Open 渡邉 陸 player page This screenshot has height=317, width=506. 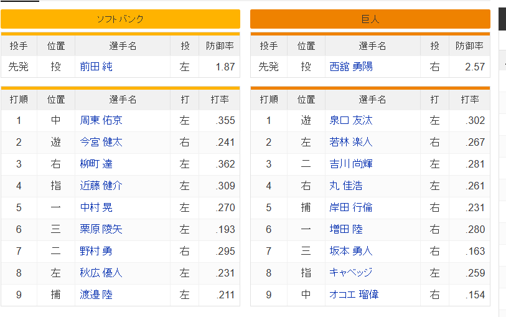pyautogui.click(x=96, y=295)
